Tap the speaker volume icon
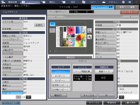The height and width of the screenshot is (105, 140). pos(130,2)
